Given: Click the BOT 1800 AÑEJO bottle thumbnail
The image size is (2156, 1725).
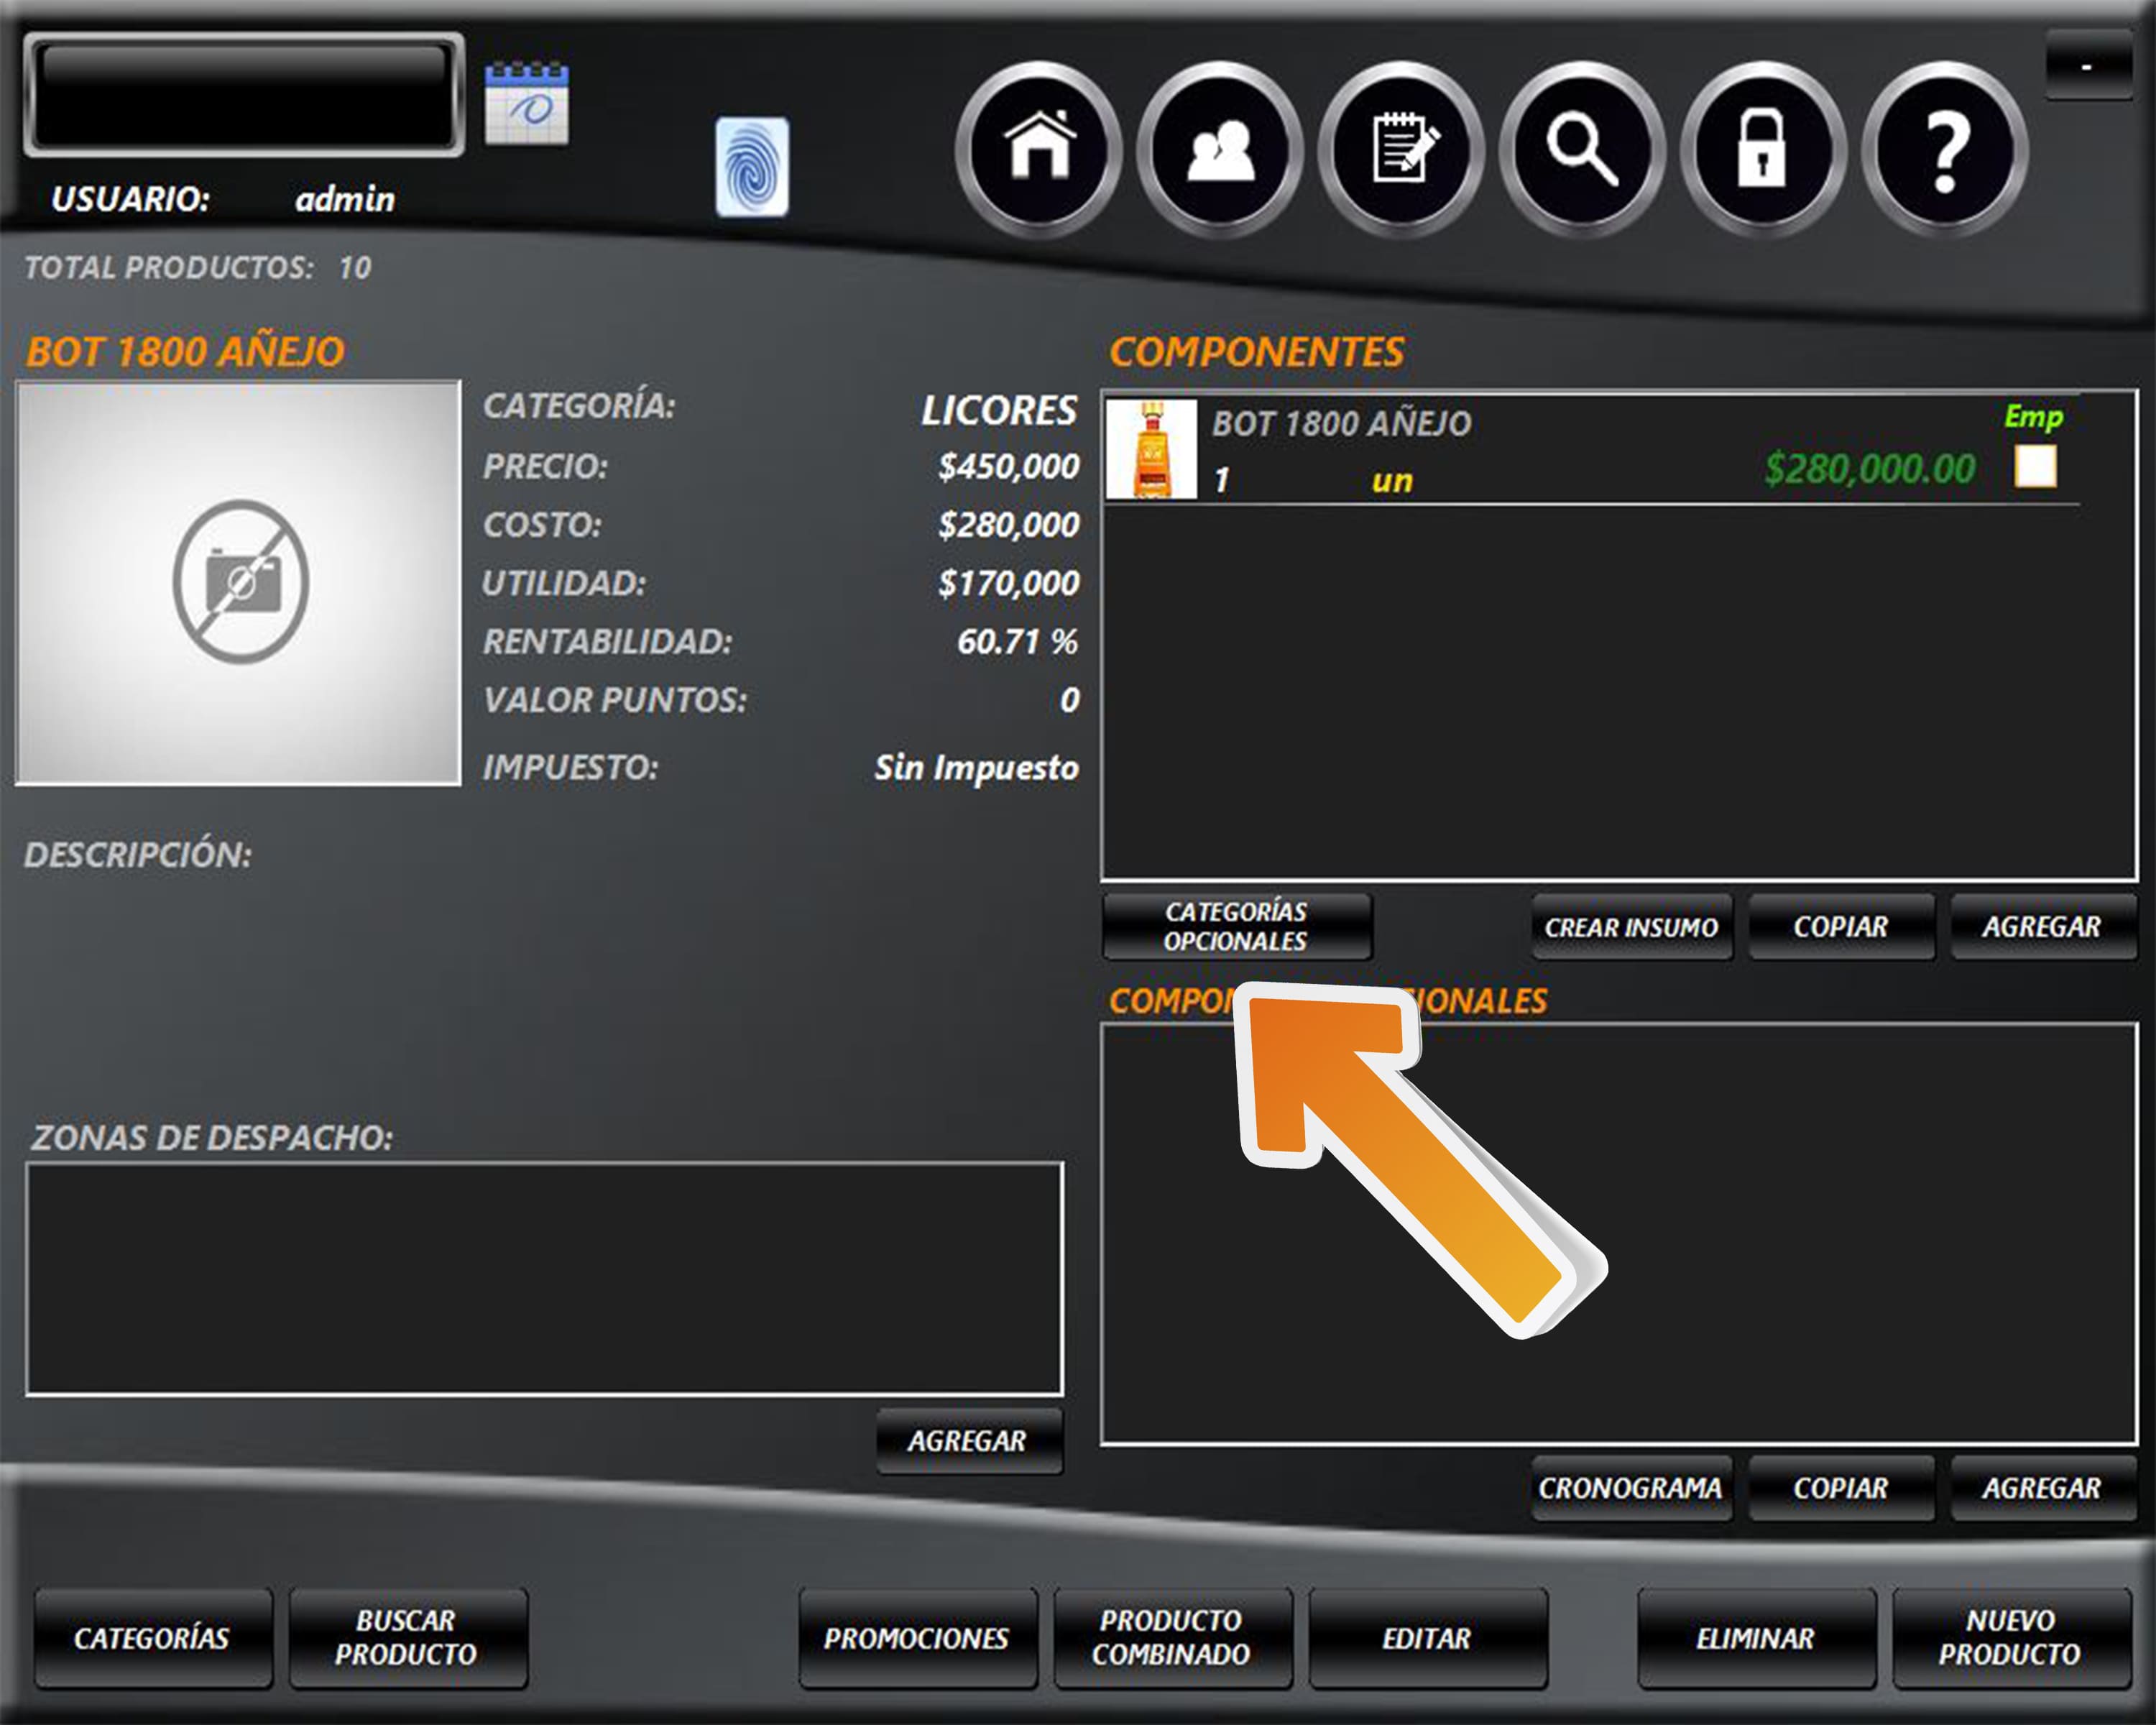Looking at the screenshot, I should click(1151, 449).
